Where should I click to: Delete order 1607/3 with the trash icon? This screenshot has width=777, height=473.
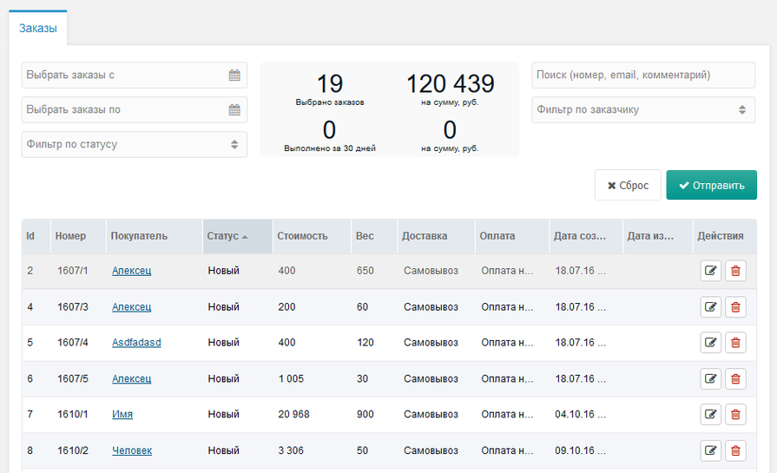coord(735,307)
